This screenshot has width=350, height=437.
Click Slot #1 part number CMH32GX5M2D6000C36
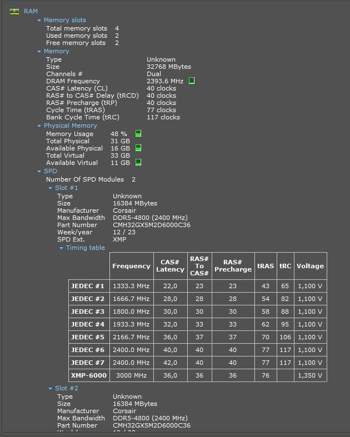[x=152, y=225]
